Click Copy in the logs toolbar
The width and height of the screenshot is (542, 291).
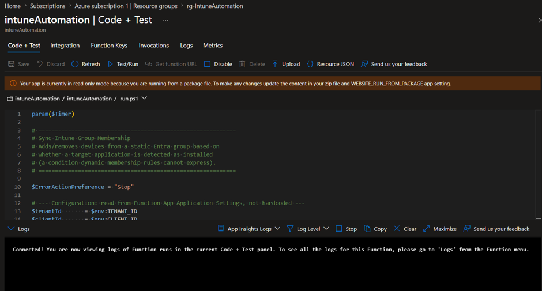coord(380,229)
